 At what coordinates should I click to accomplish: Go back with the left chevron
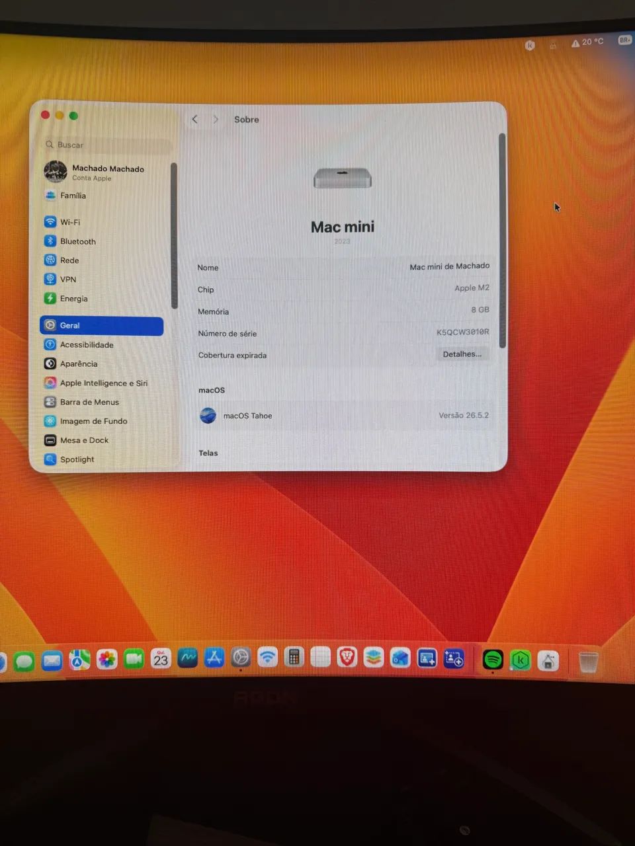(x=194, y=120)
